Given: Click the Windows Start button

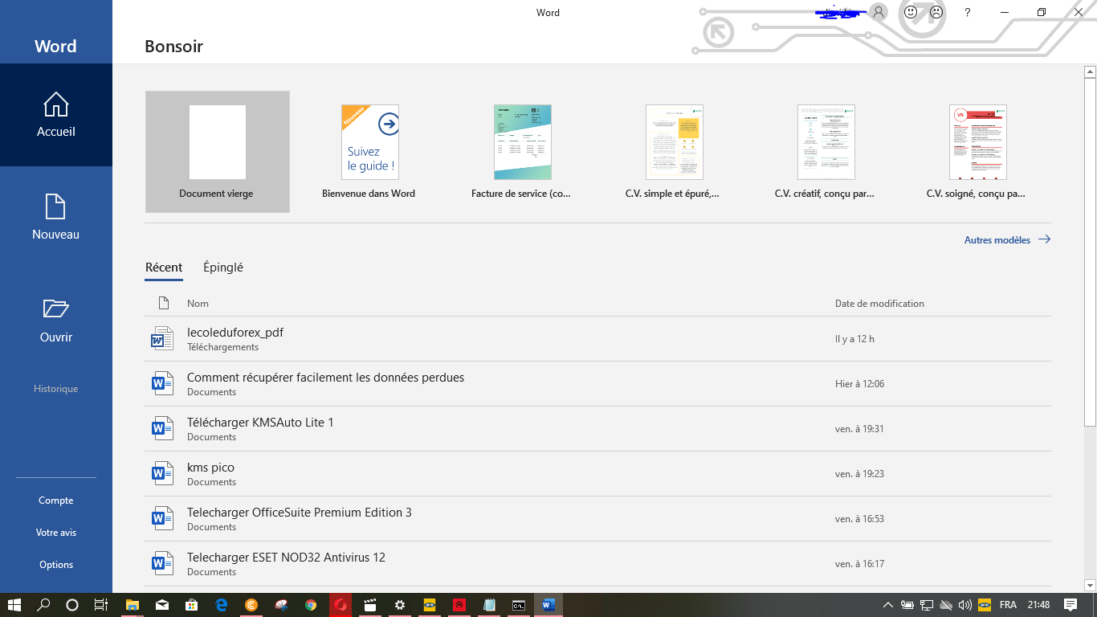Looking at the screenshot, I should click(15, 604).
